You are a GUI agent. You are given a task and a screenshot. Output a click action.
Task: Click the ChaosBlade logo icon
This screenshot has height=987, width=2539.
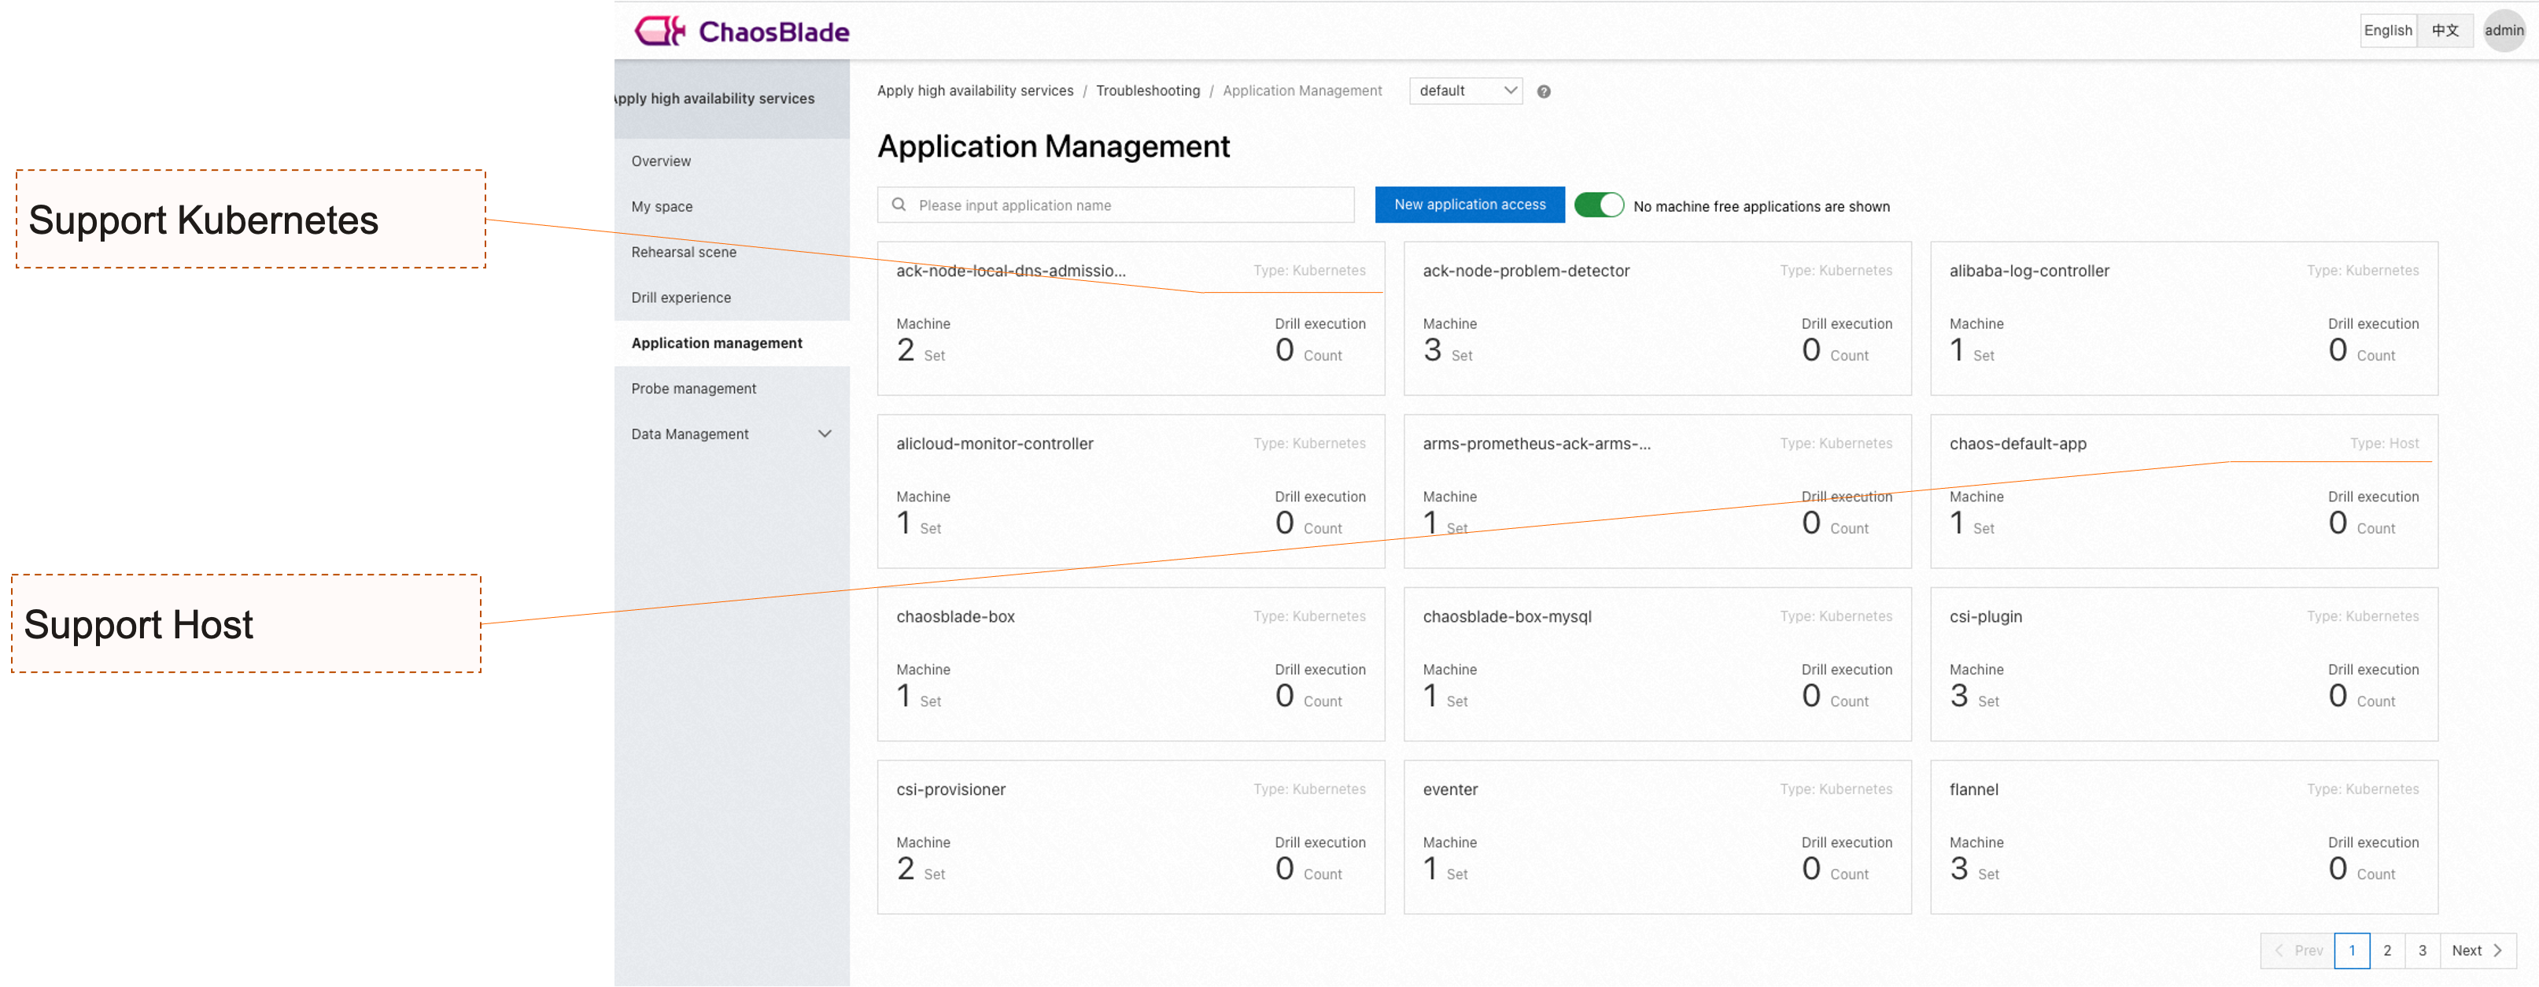tap(659, 31)
